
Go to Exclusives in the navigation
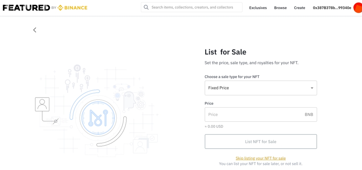(258, 8)
